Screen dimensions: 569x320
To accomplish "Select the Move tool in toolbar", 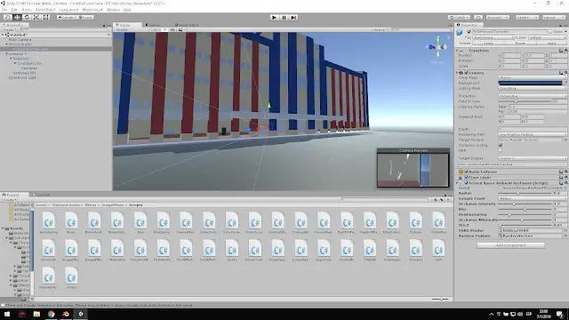I will (x=17, y=18).
